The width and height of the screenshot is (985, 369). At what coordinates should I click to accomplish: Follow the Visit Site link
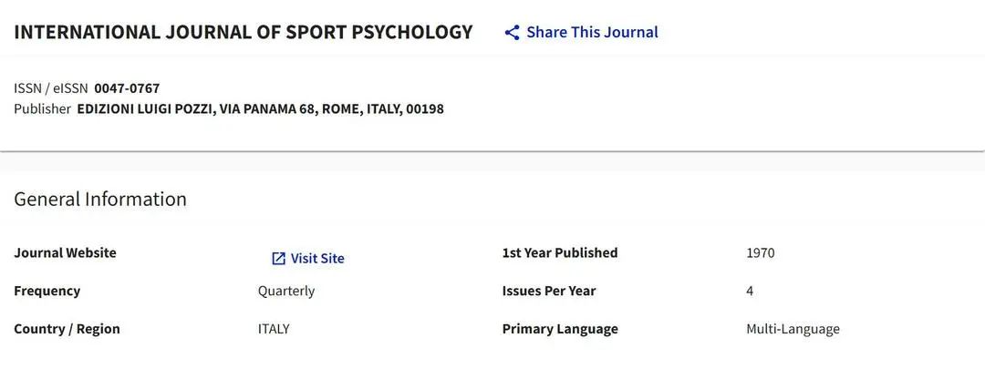coord(317,259)
